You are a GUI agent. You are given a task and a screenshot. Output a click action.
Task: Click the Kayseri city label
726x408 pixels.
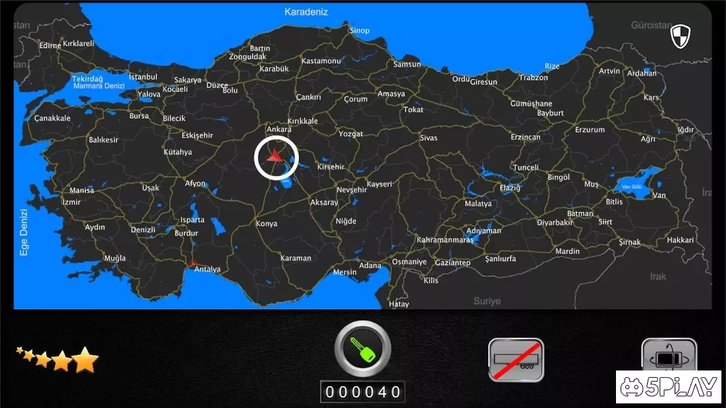[x=379, y=184]
